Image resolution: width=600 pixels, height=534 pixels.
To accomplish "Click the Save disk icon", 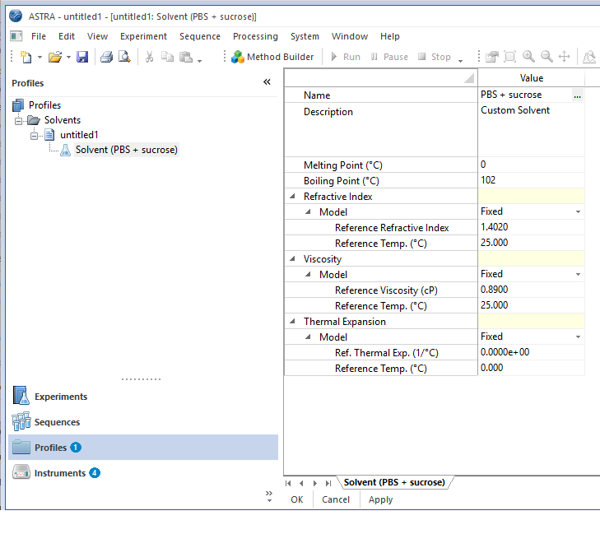I will [x=82, y=57].
